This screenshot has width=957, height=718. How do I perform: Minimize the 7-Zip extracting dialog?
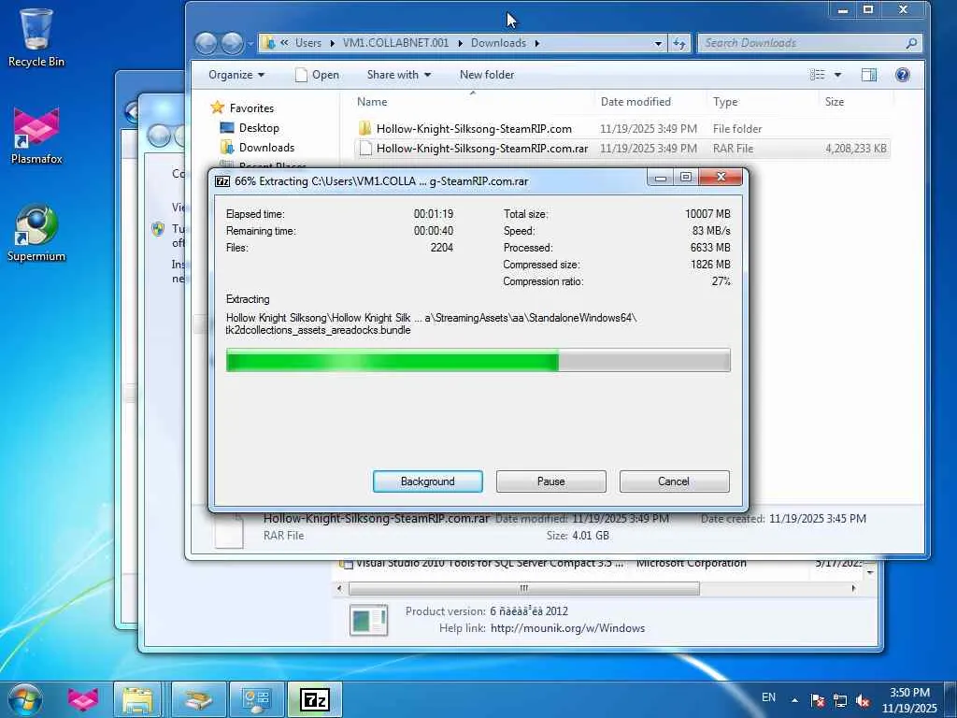661,178
